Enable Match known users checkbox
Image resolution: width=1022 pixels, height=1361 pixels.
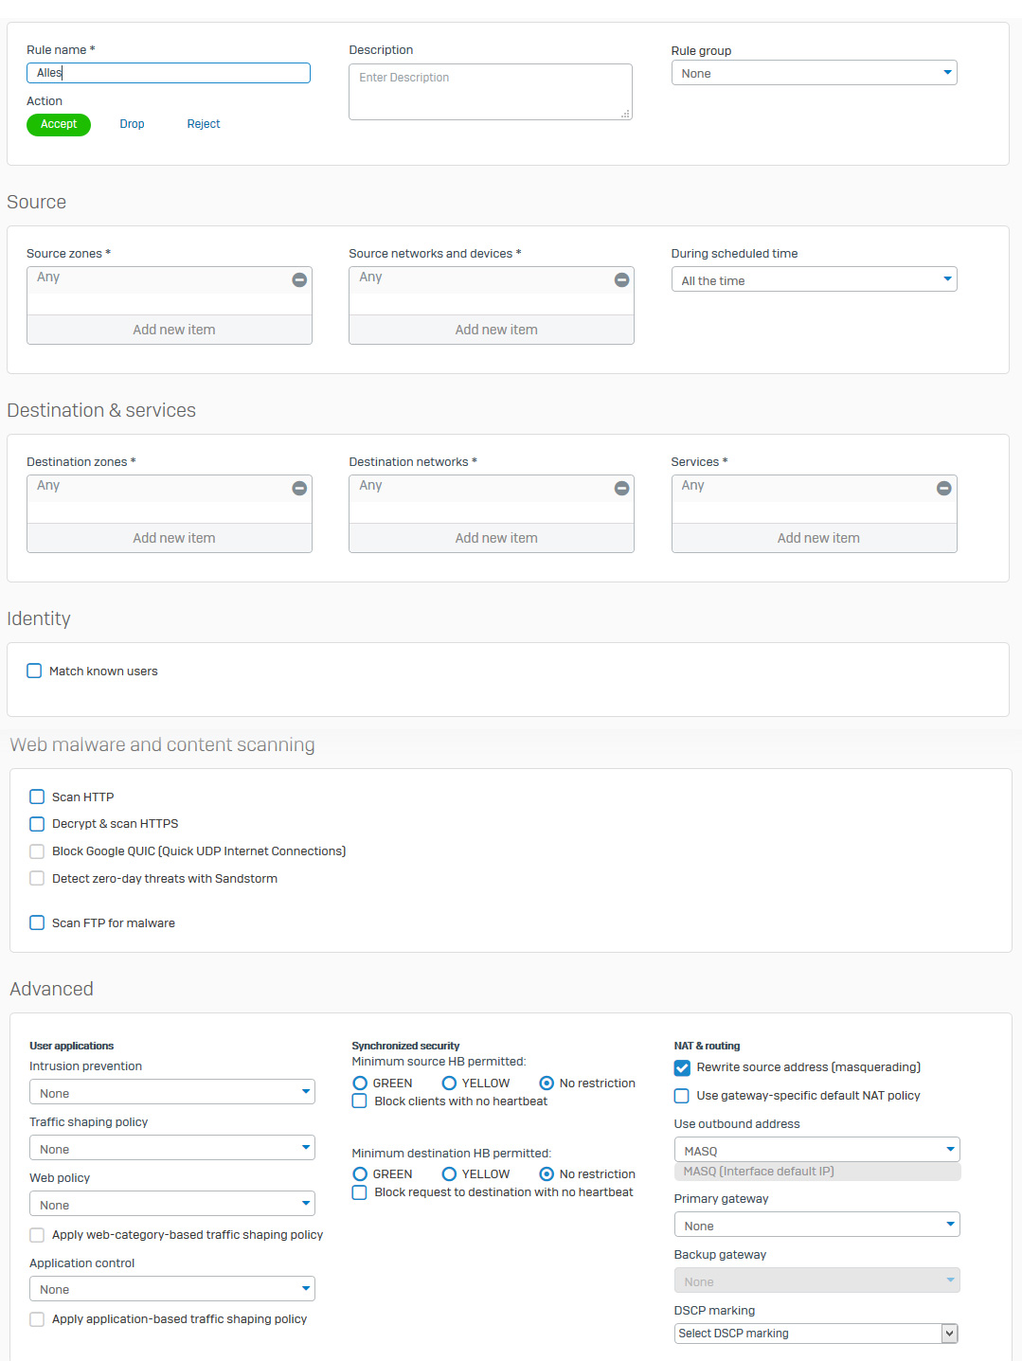click(34, 671)
